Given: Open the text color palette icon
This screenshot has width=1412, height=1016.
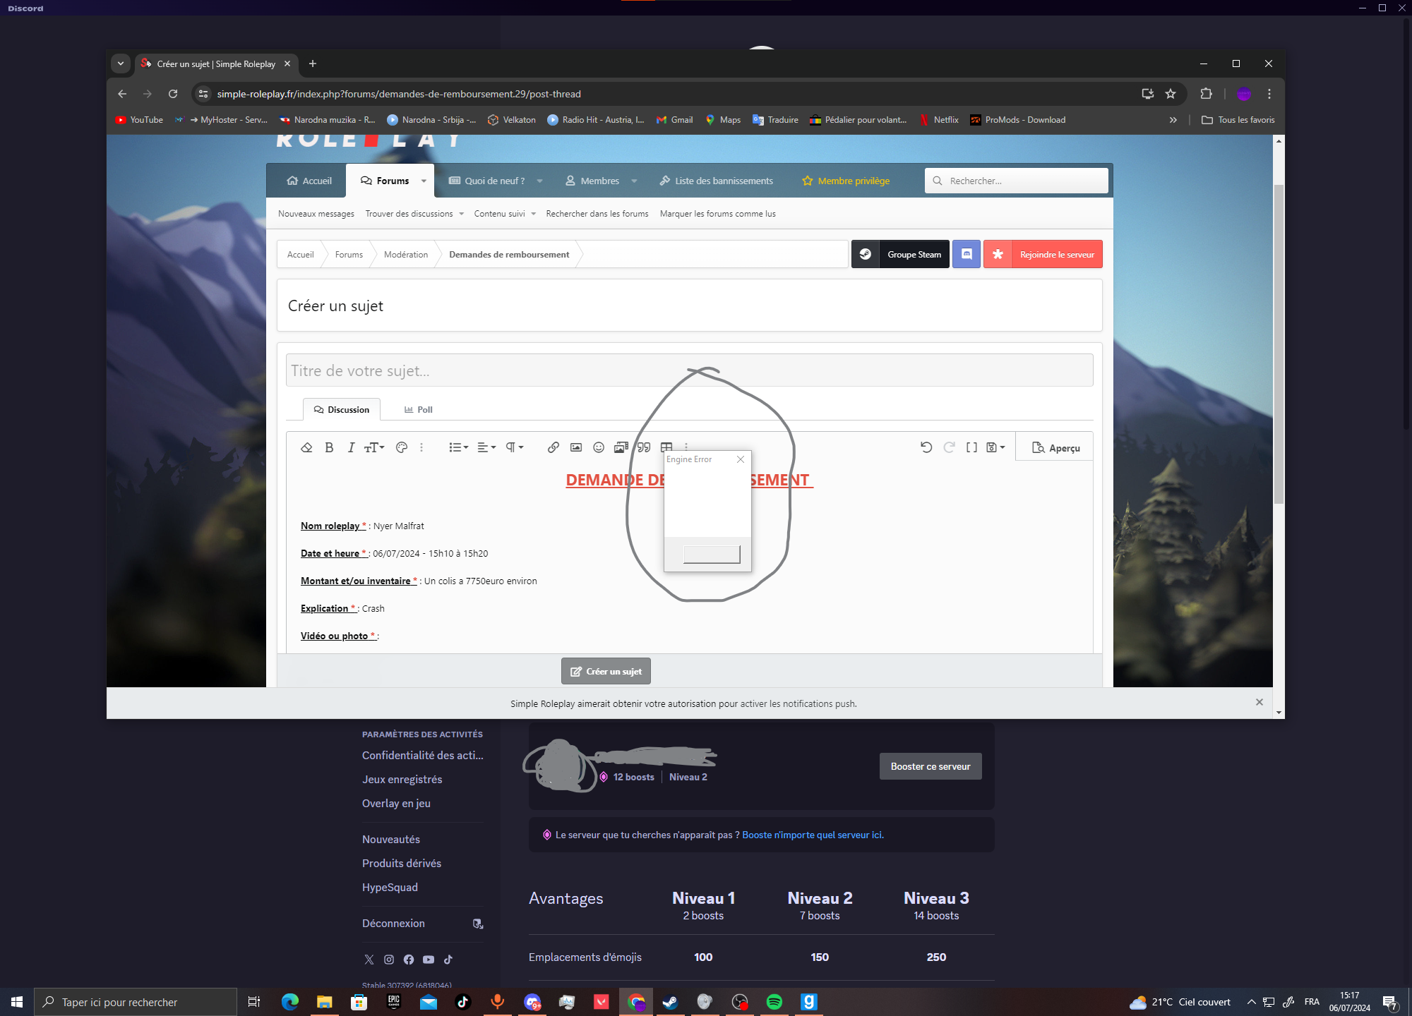Looking at the screenshot, I should click(x=402, y=447).
